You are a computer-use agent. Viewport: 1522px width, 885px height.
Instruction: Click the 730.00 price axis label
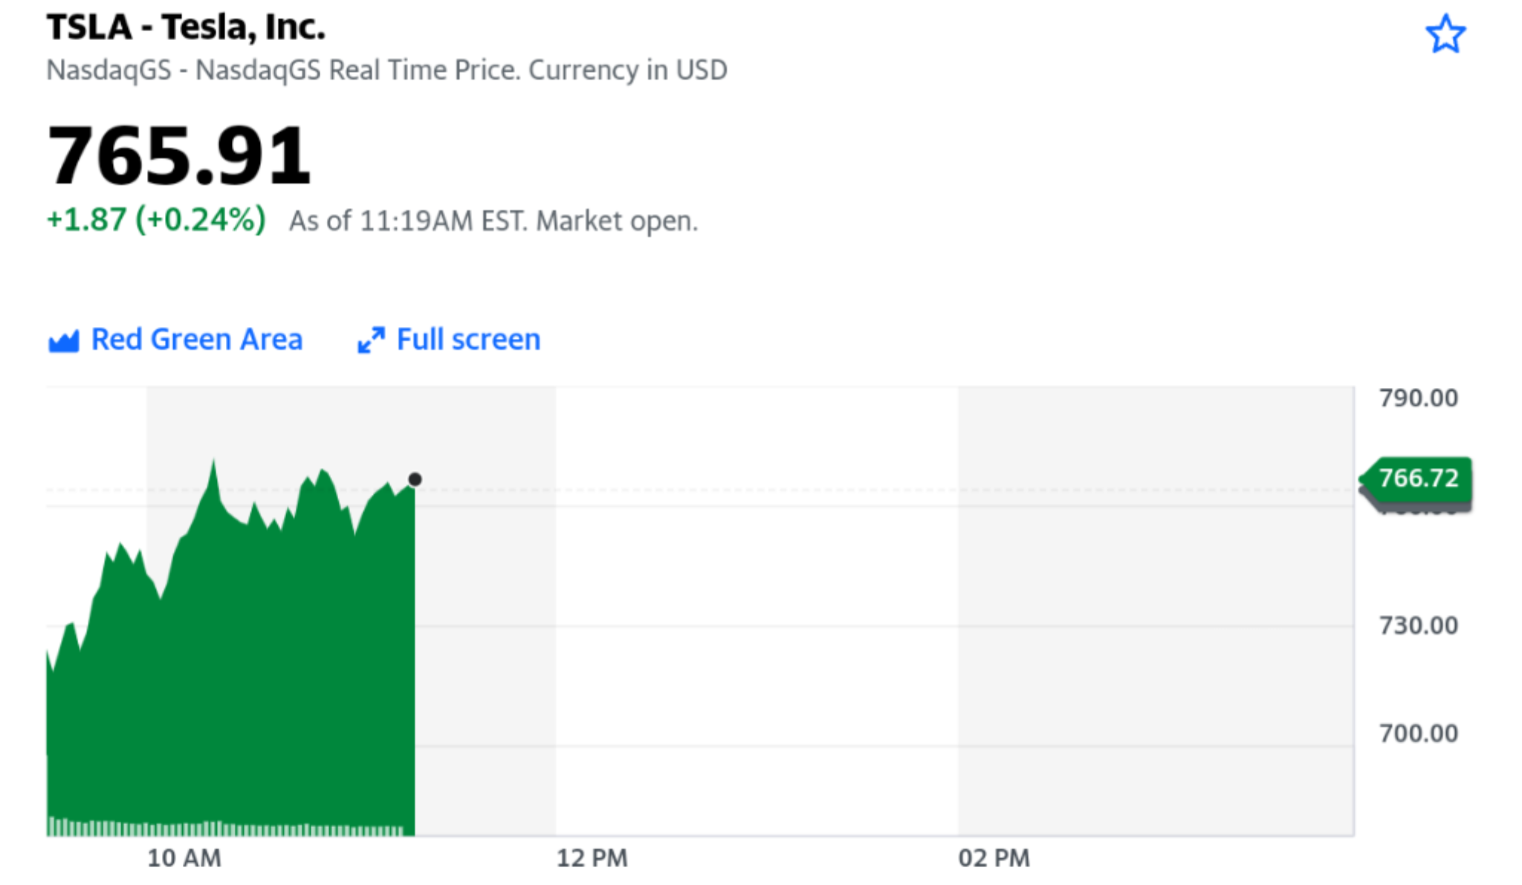(x=1418, y=626)
